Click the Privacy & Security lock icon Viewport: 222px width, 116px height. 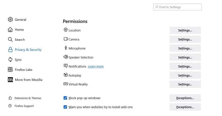[10, 50]
